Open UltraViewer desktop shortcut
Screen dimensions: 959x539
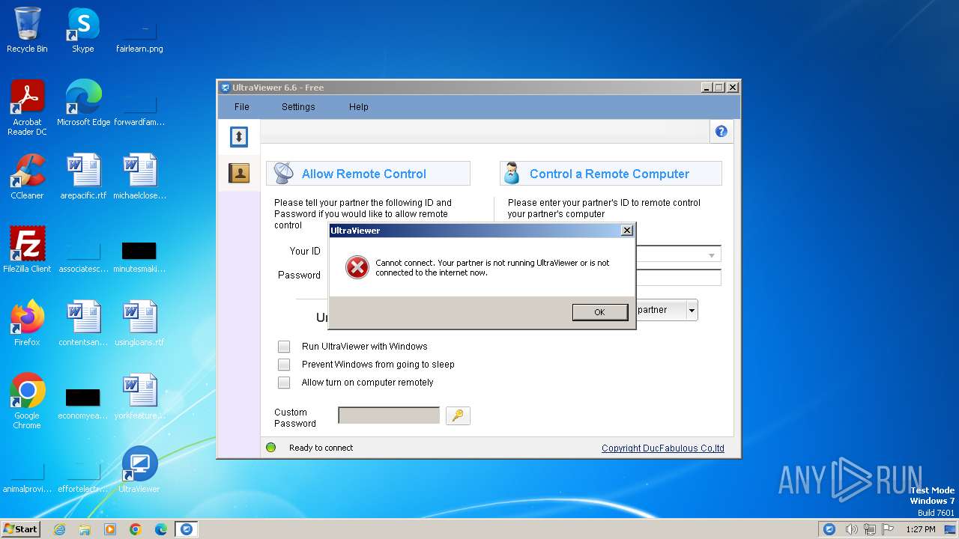click(x=139, y=470)
